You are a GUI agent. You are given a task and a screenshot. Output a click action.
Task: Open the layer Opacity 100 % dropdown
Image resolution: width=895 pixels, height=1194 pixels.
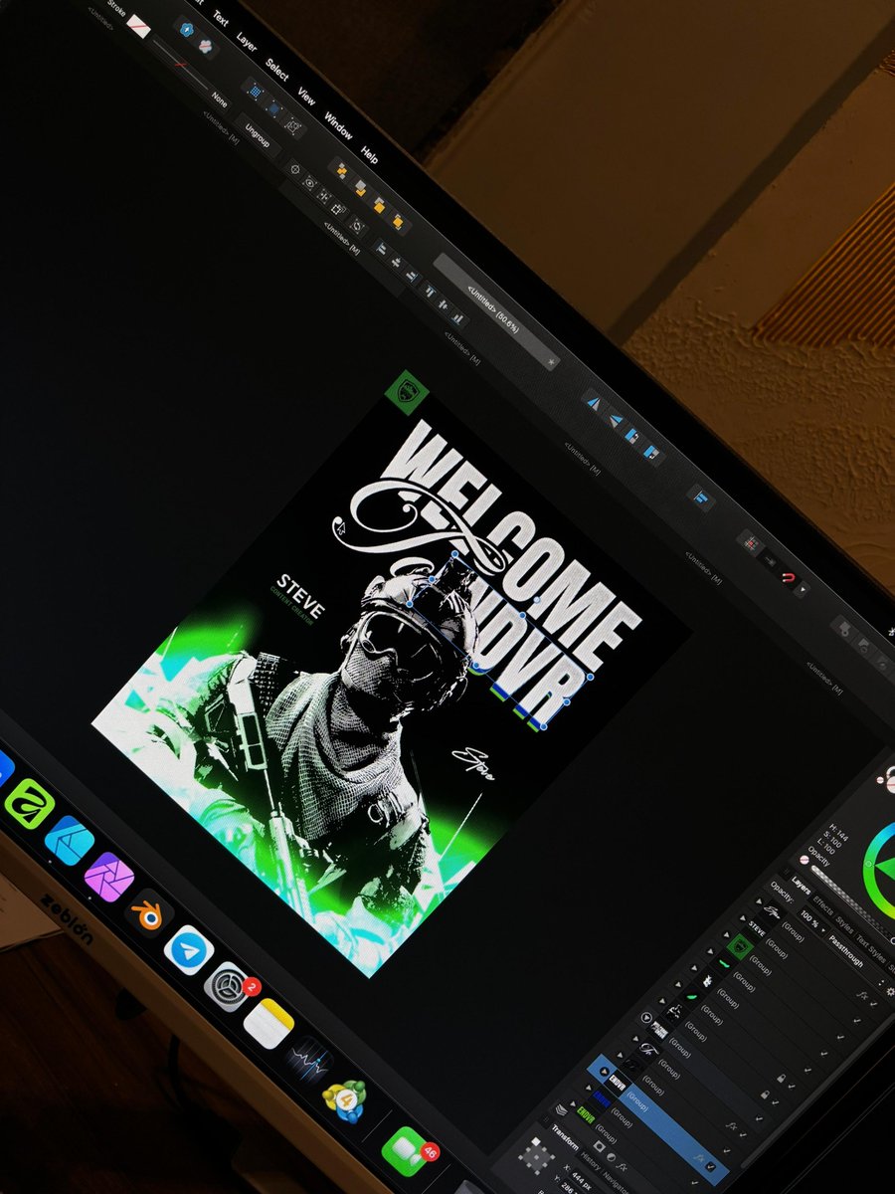coord(811,920)
